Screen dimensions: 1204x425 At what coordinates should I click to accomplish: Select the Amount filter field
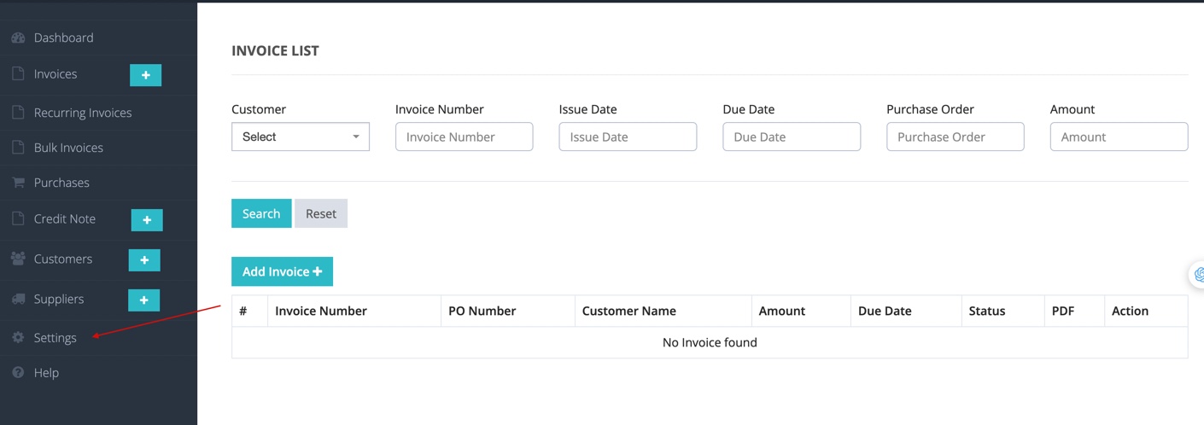[x=1119, y=137]
